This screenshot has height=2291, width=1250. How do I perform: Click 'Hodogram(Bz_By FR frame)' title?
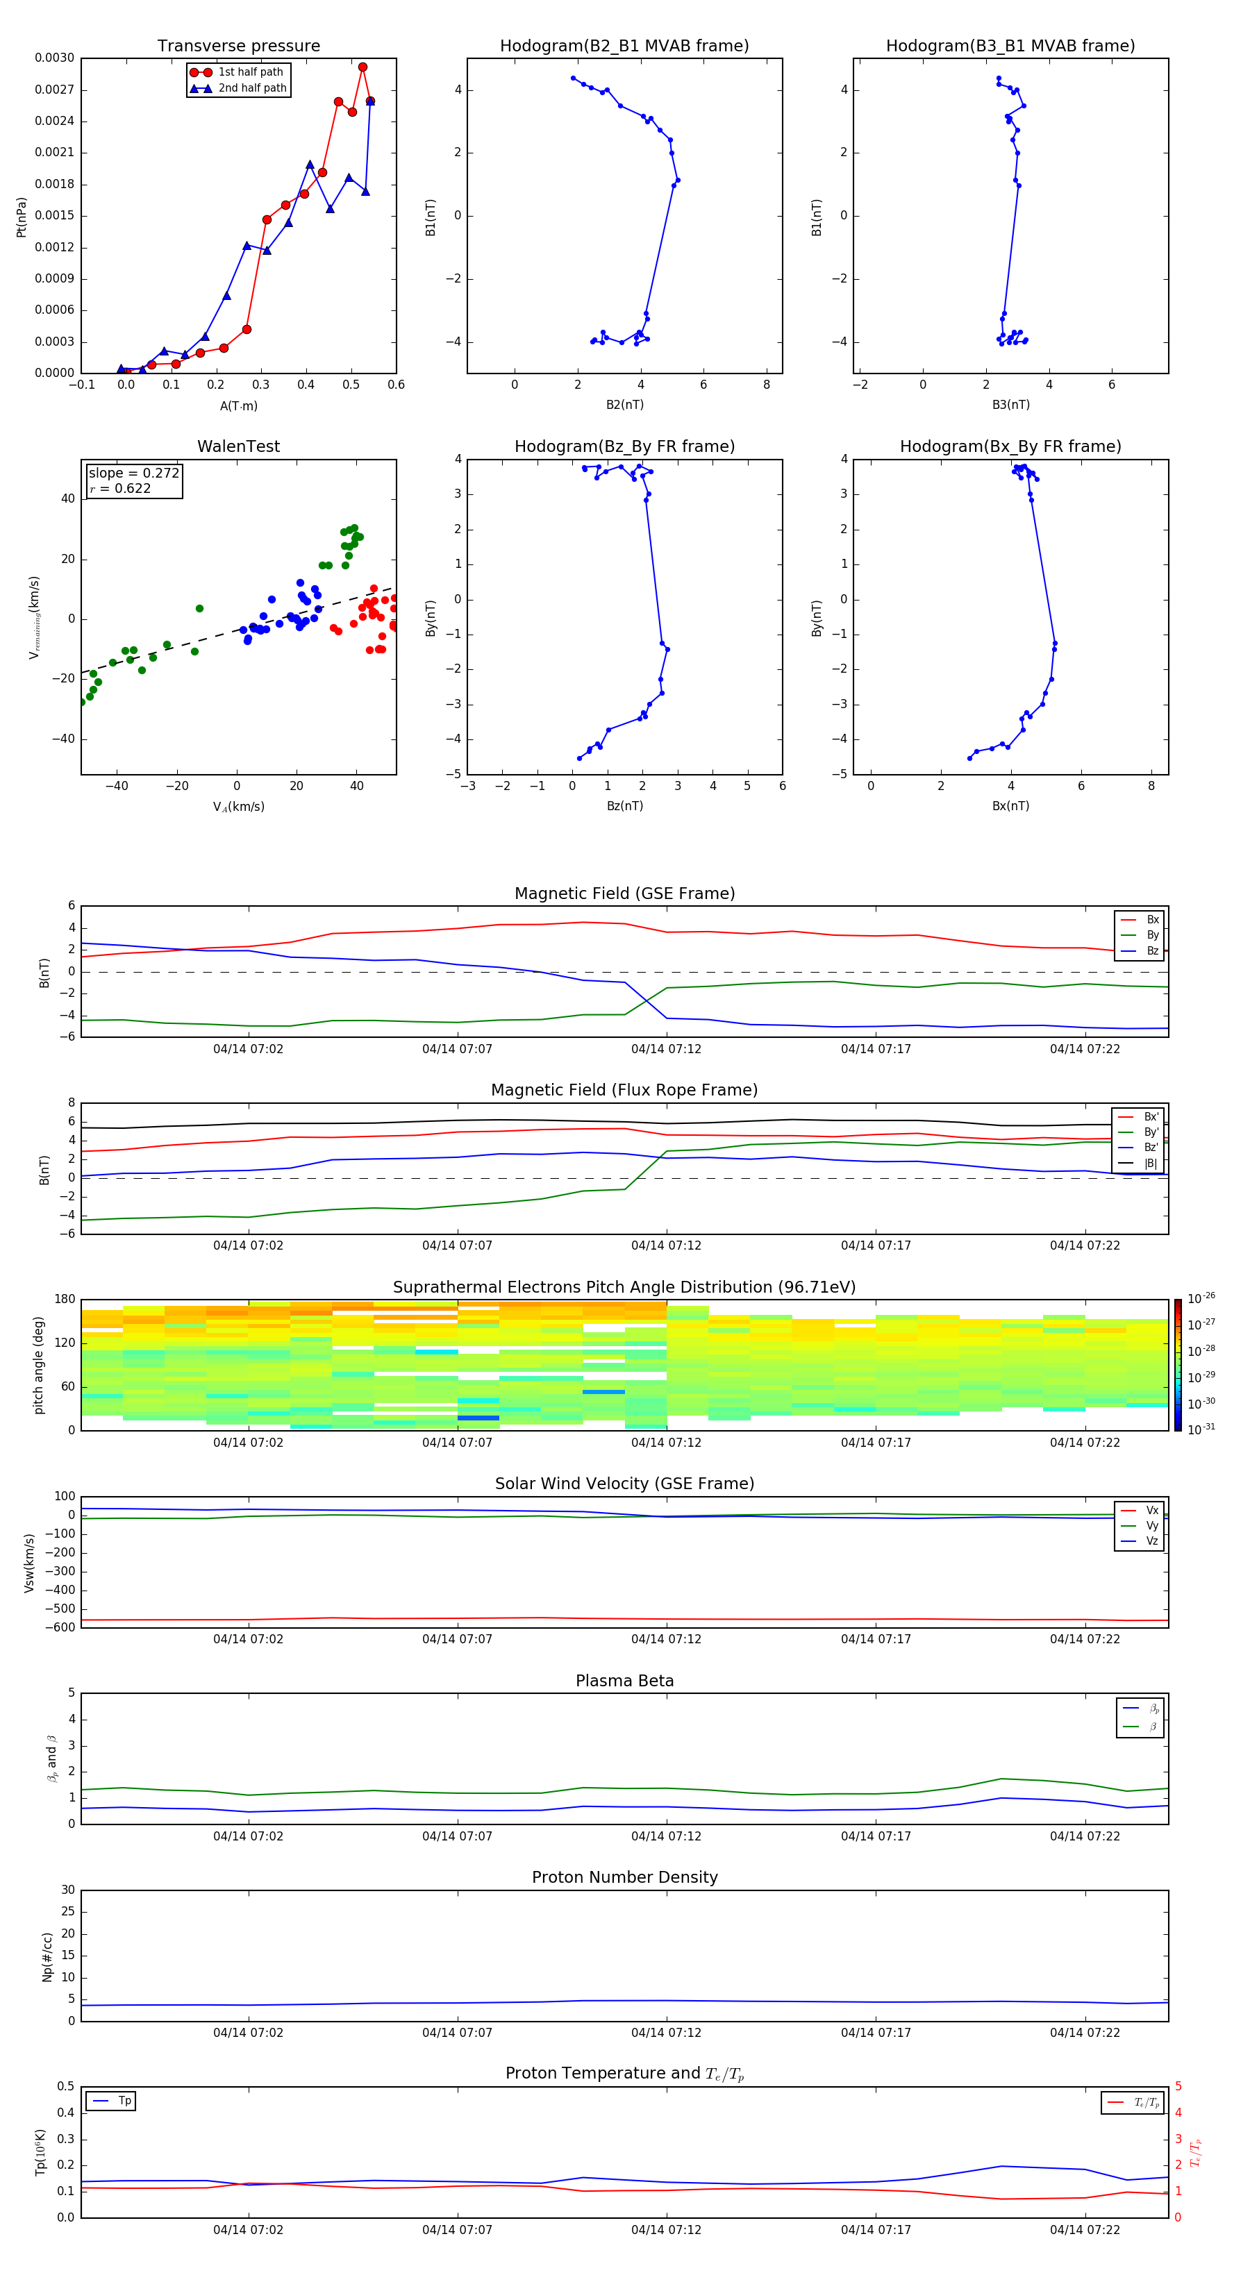pyautogui.click(x=624, y=446)
